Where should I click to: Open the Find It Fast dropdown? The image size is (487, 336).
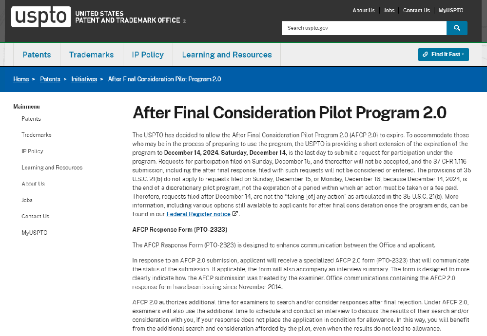pyautogui.click(x=443, y=55)
